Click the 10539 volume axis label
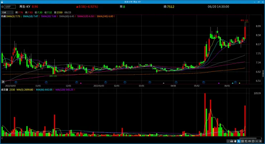This screenshot has height=144, width=265. coord(257,93)
